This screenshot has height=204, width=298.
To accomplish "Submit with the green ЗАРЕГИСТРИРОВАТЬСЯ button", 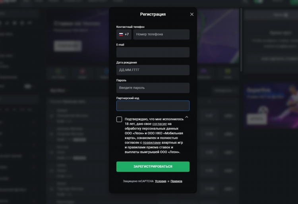I will coord(153,167).
